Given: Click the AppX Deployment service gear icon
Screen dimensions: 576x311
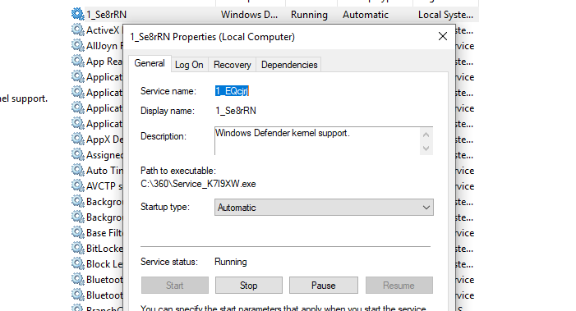Looking at the screenshot, I should pyautogui.click(x=77, y=139).
